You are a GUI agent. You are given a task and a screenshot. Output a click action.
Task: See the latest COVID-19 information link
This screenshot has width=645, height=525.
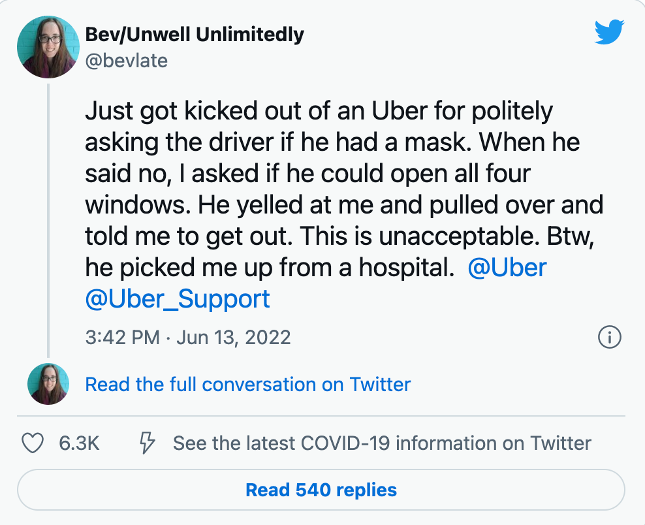tap(382, 443)
